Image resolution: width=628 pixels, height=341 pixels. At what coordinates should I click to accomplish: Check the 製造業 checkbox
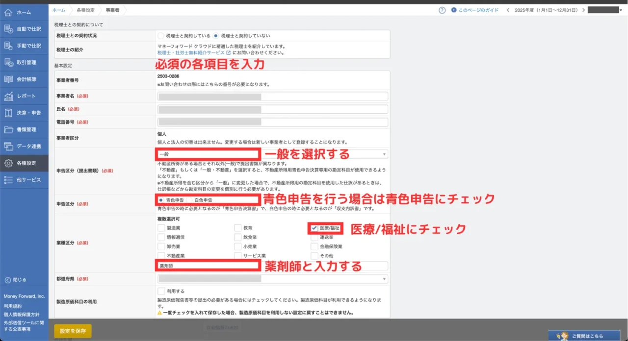click(x=161, y=228)
